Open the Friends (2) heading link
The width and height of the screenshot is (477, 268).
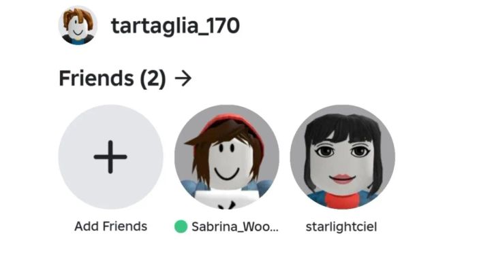(x=125, y=79)
